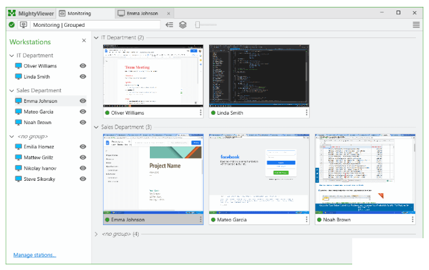429x270 pixels.
Task: Toggle visibility eye for Noah Brown
Action: 83,122
